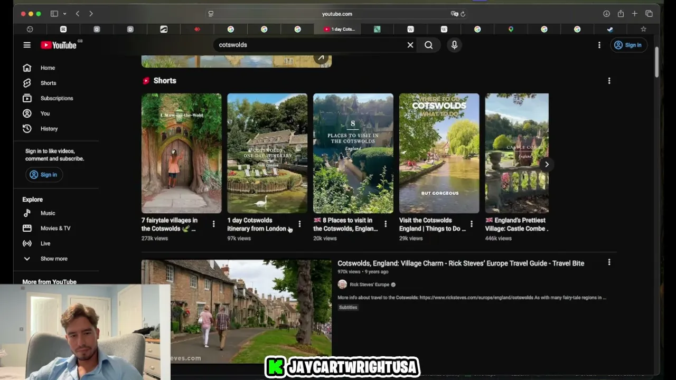Play the Rick Steves Cotswolds video thumbnail

pos(237,311)
